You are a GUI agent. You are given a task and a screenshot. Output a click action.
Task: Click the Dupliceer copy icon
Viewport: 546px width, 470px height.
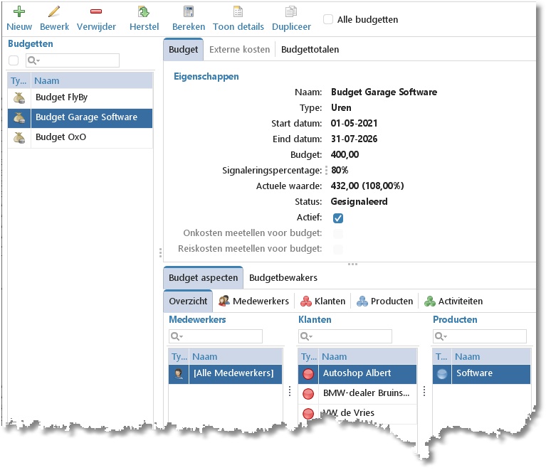291,11
